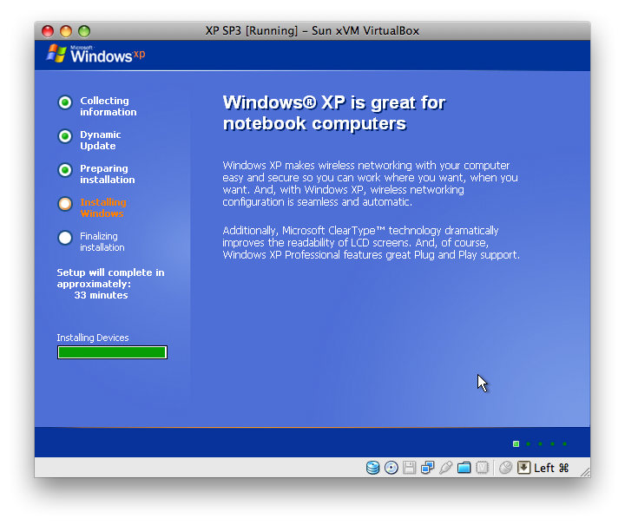This screenshot has height=525, width=625.
Task: Open the network adapters status icon
Action: pyautogui.click(x=427, y=467)
